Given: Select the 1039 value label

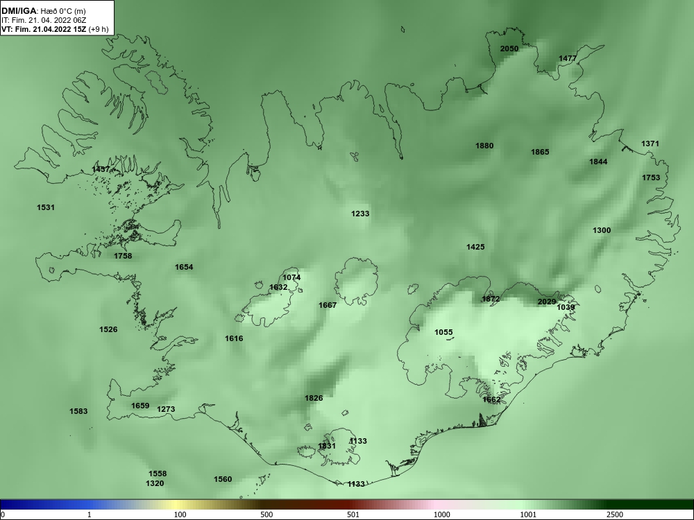Looking at the screenshot, I should 566,307.
